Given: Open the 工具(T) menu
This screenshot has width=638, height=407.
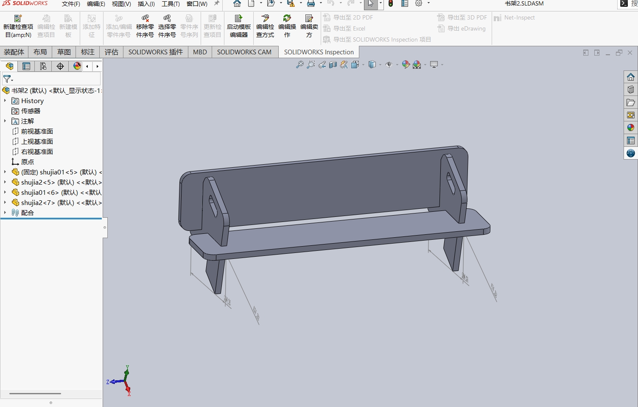Looking at the screenshot, I should point(171,4).
